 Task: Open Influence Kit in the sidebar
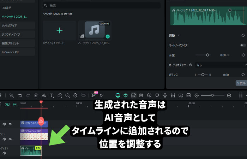tap(18, 52)
